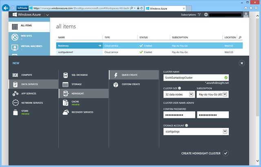Click the arrow on the RedJersey row

100,46
